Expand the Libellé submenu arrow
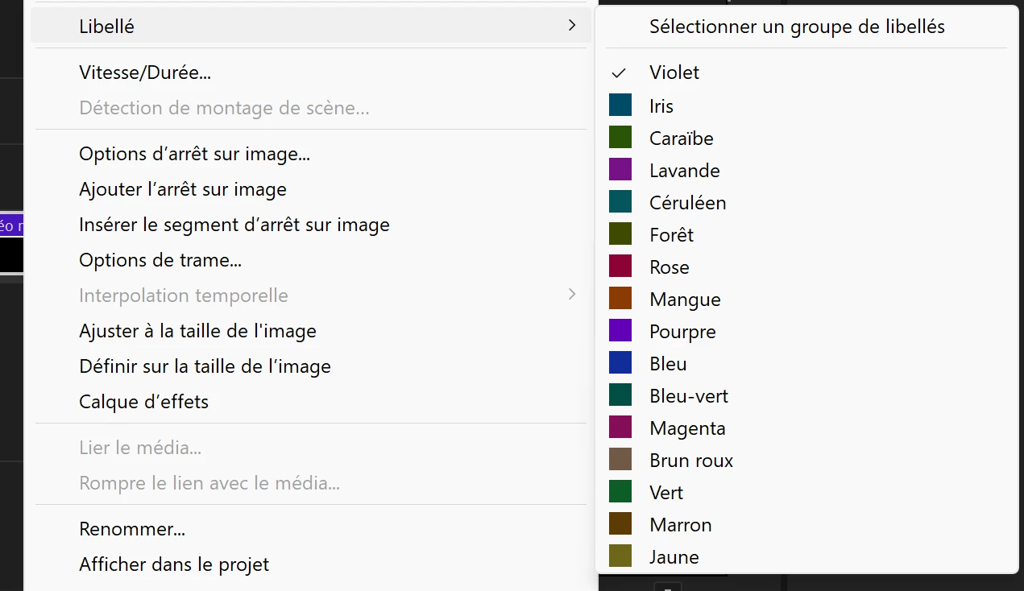1024x591 pixels. pos(572,26)
